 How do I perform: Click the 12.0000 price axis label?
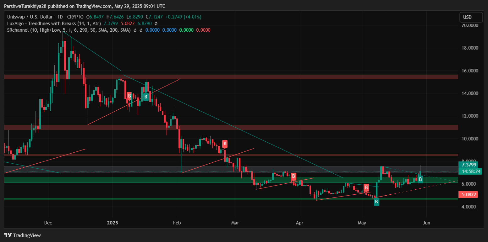click(469, 116)
